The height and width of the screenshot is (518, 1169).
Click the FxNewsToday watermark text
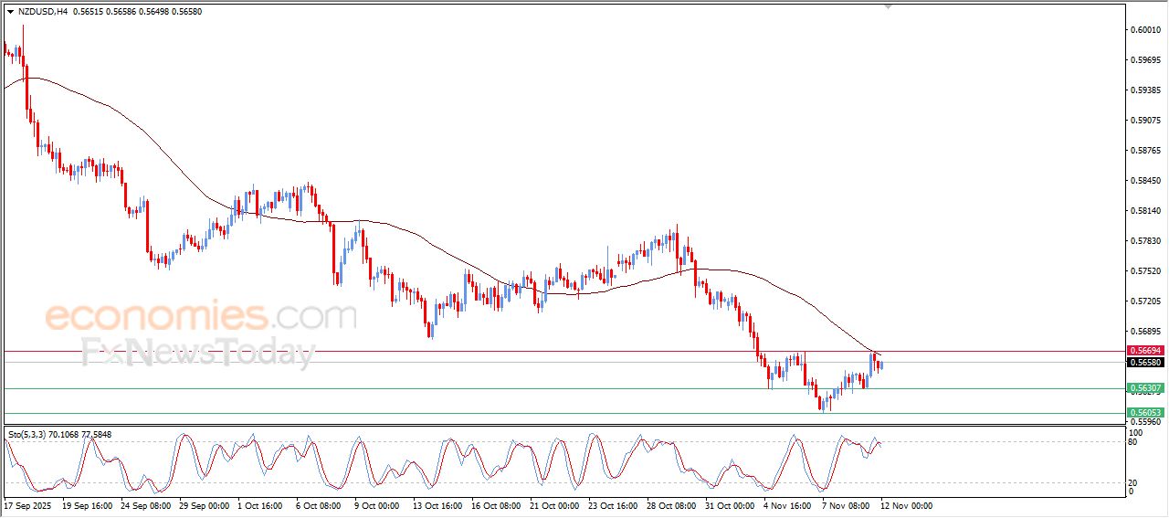click(198, 352)
